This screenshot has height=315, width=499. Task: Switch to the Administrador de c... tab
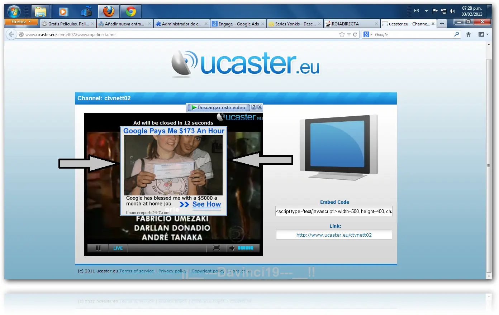[x=181, y=24]
